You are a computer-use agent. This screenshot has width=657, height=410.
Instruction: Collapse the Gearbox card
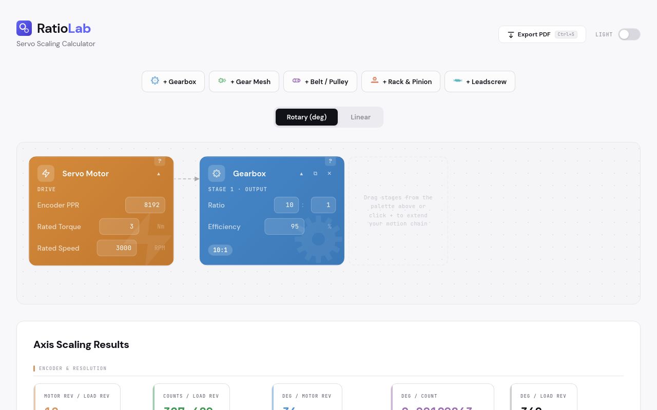301,174
